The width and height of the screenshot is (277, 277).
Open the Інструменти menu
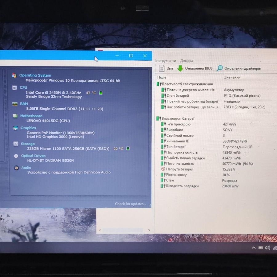[166, 61]
